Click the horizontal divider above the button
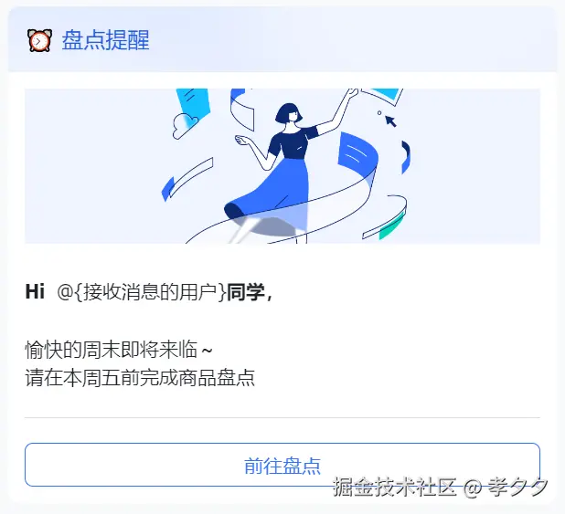 pos(282,418)
